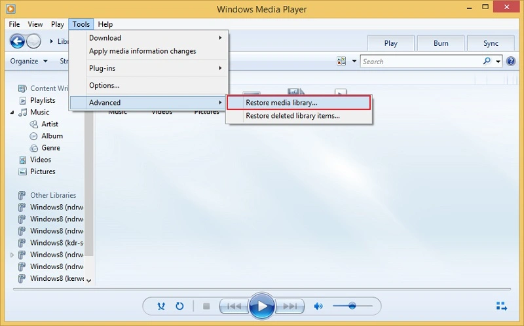
Task: Open the View menu
Action: tap(35, 24)
